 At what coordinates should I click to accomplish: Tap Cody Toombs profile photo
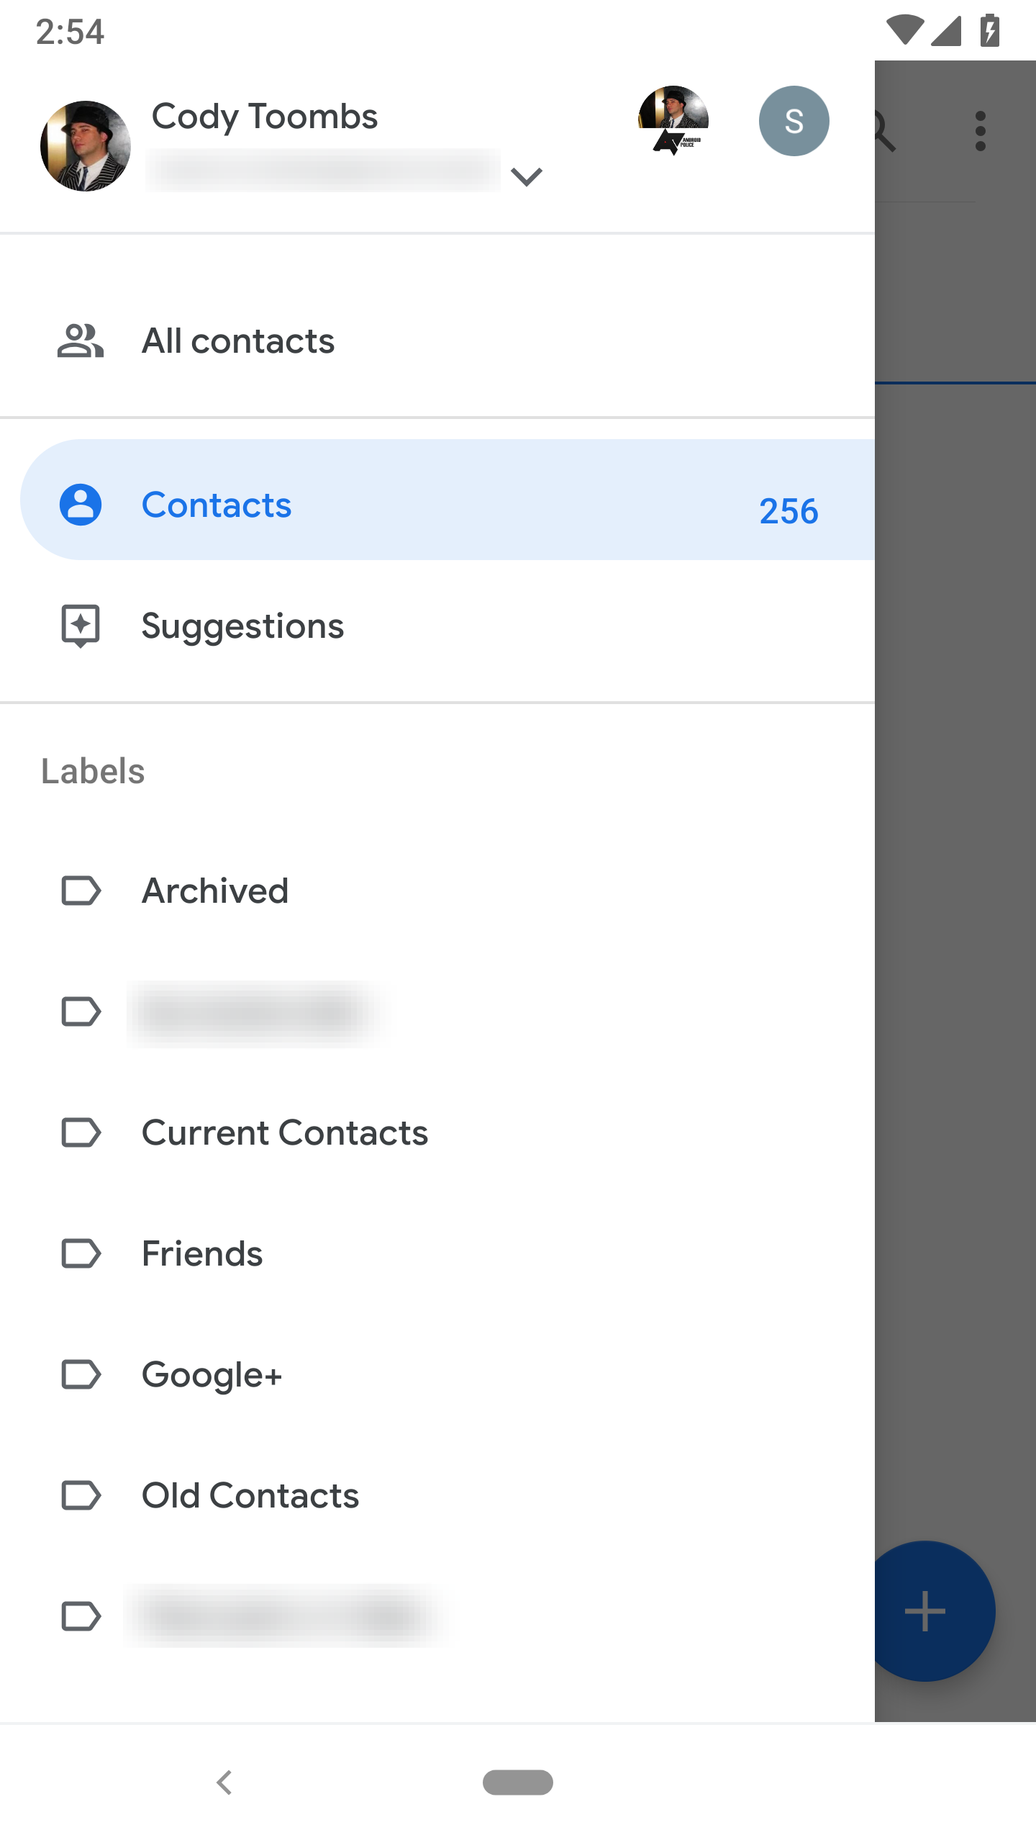pos(86,145)
